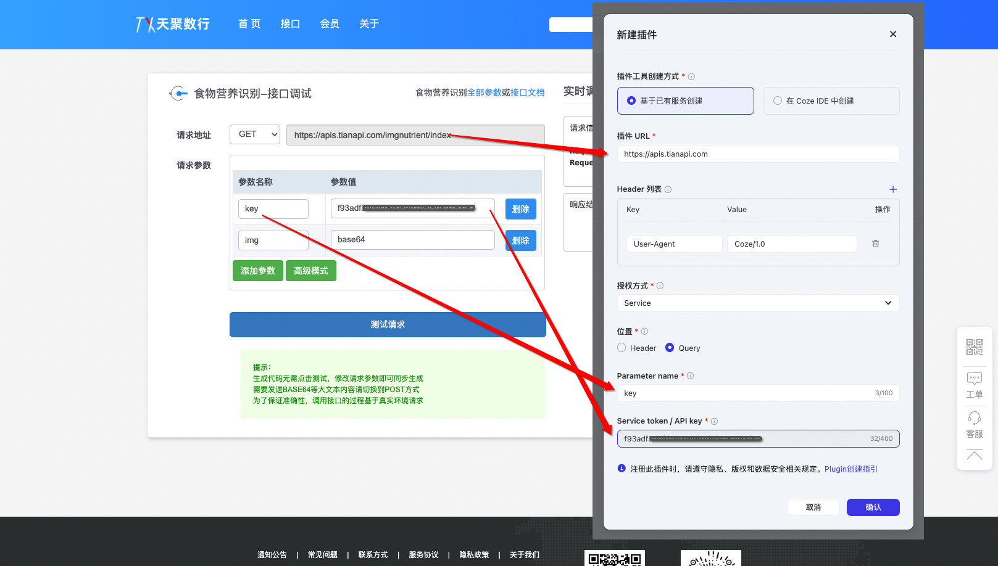Click the blue notice info icon
Viewport: 998px width, 566px height.
point(622,468)
